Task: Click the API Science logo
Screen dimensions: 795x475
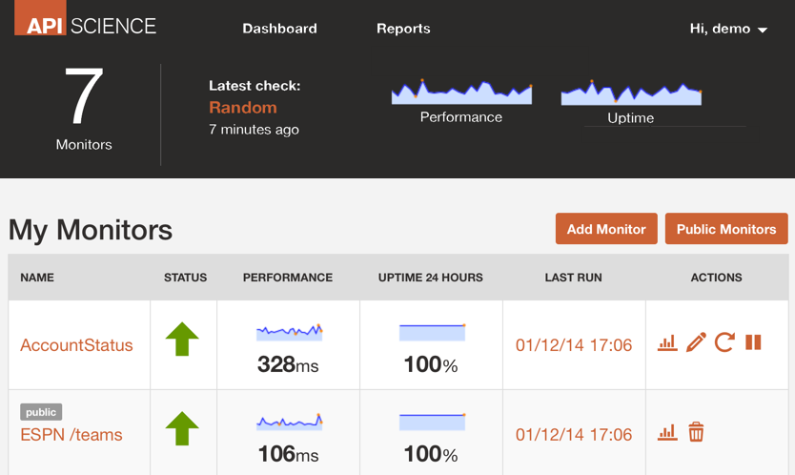Action: click(x=85, y=19)
